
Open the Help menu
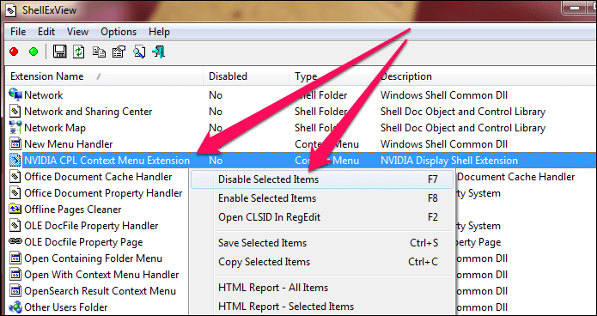pos(159,32)
